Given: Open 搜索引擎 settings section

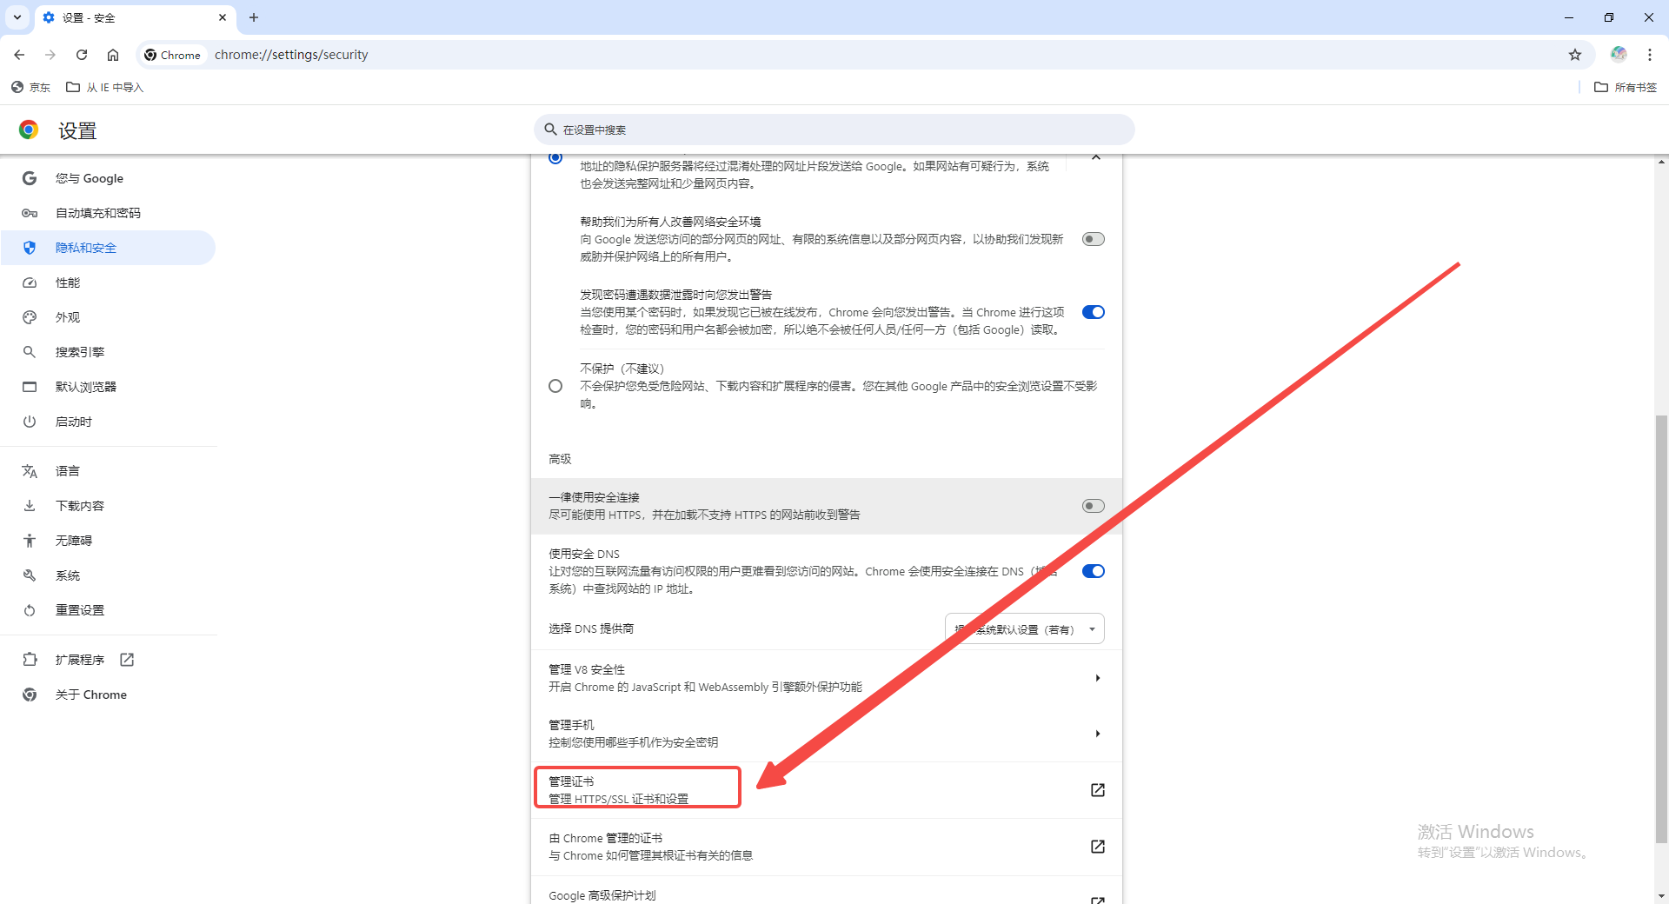Looking at the screenshot, I should point(109,352).
